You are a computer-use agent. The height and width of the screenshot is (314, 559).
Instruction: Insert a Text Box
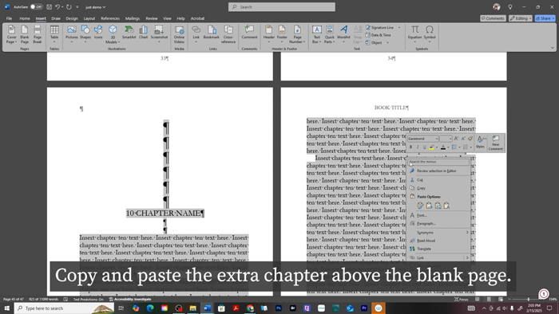pos(316,34)
